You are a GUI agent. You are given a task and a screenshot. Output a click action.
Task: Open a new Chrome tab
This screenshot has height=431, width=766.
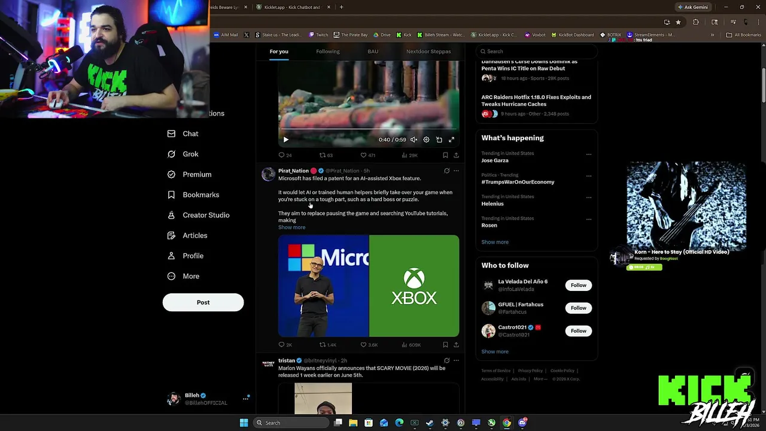[341, 7]
